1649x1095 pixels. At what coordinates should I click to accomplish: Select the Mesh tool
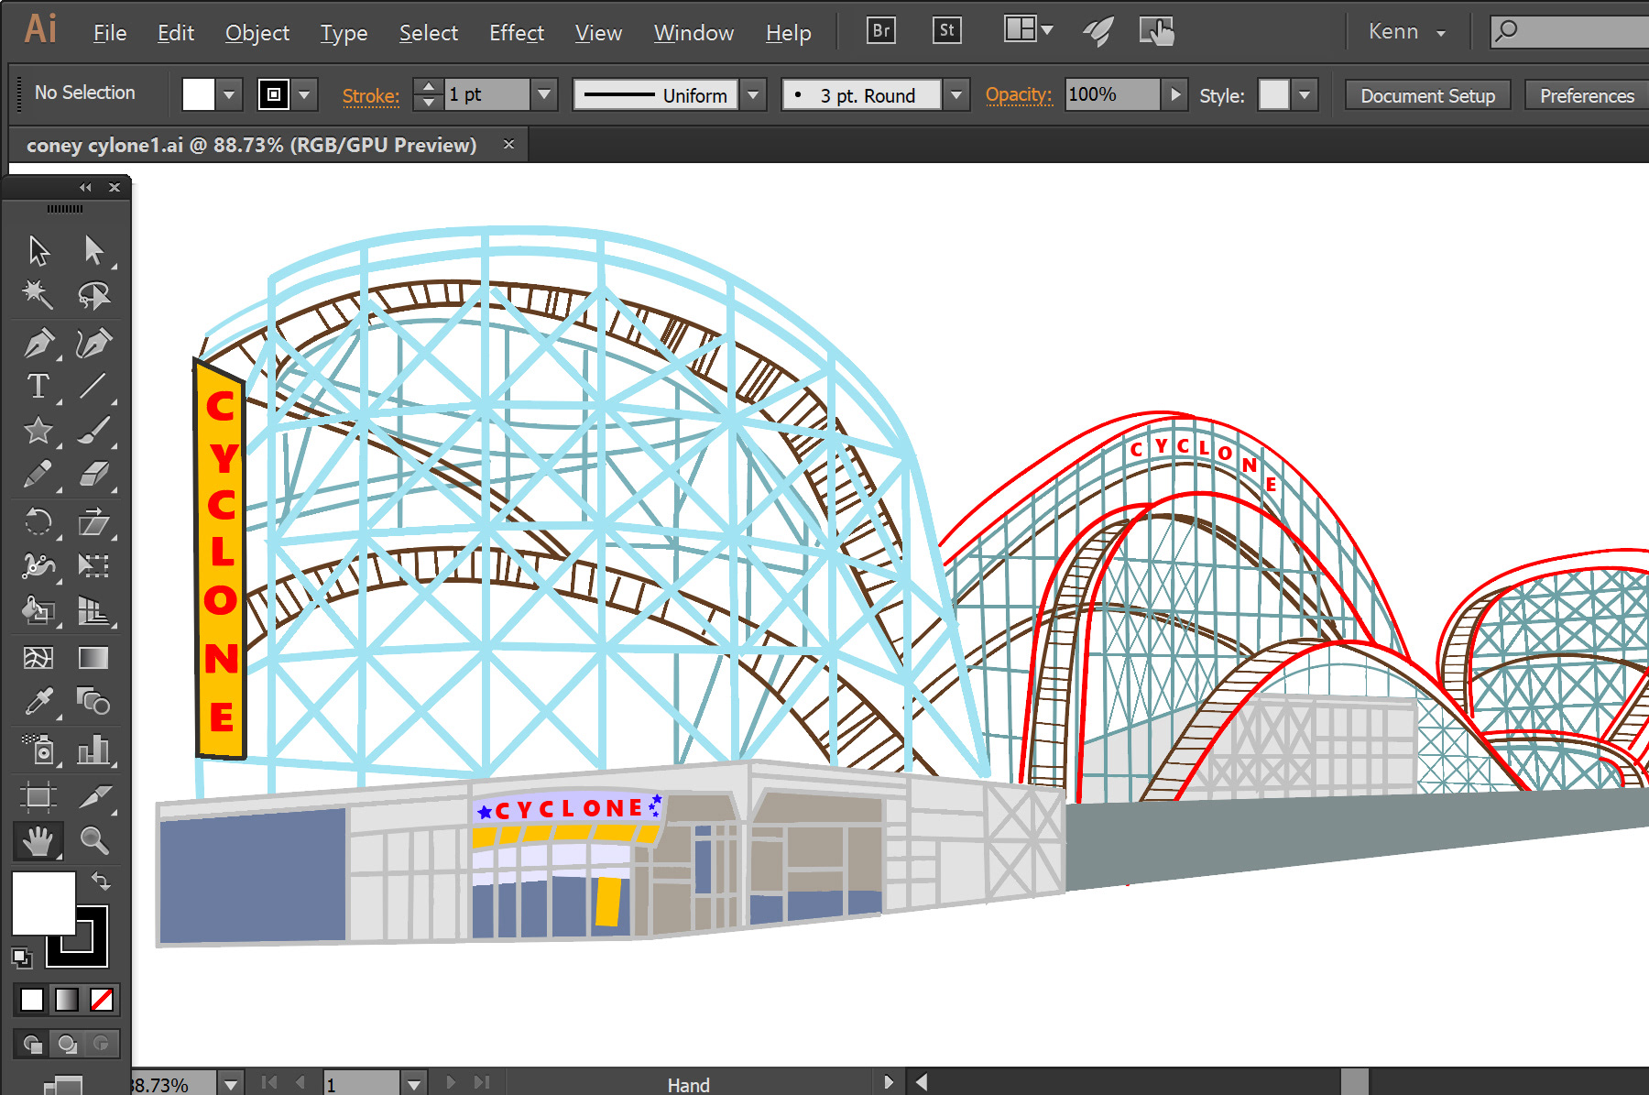(x=38, y=658)
